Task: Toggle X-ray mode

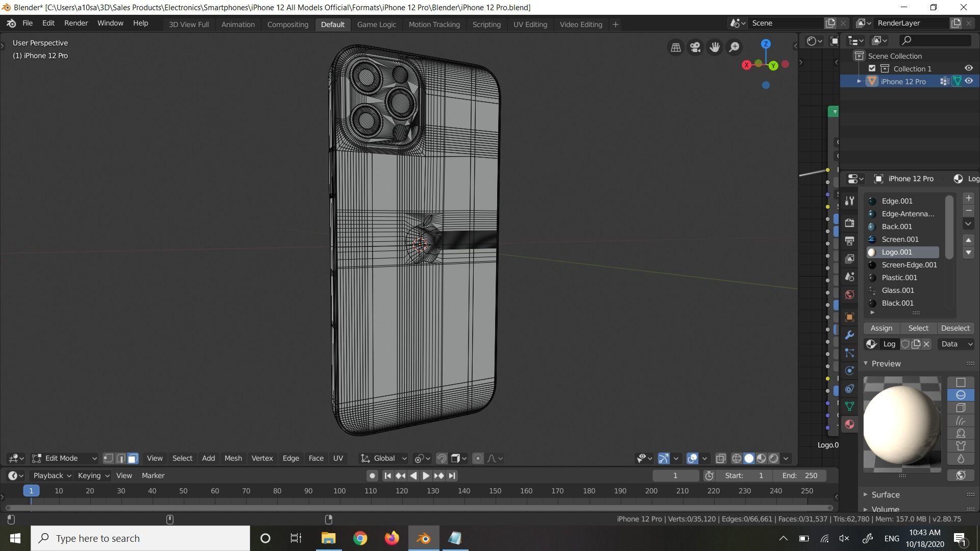Action: [720, 458]
